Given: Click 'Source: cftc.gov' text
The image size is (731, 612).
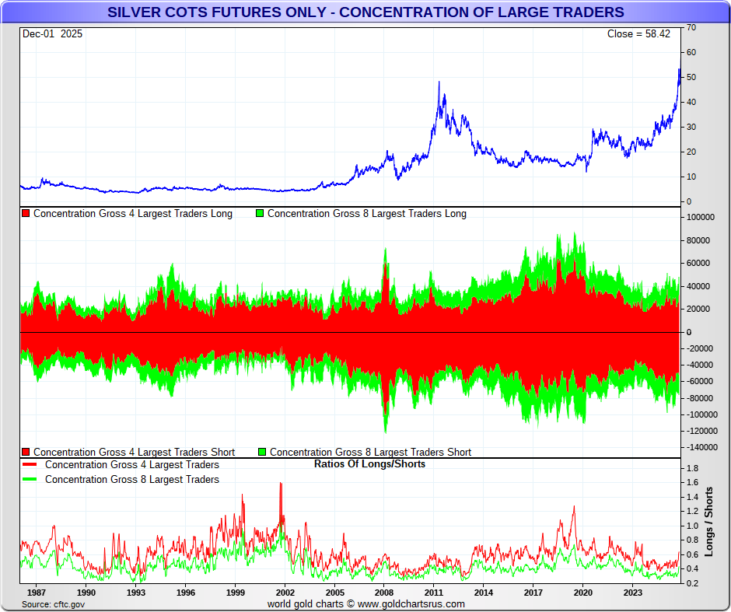Looking at the screenshot, I should coord(53,604).
